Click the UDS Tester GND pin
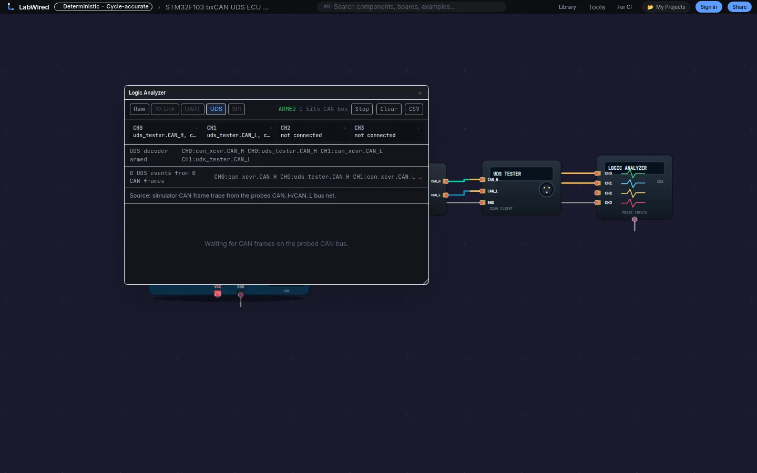 coord(482,202)
